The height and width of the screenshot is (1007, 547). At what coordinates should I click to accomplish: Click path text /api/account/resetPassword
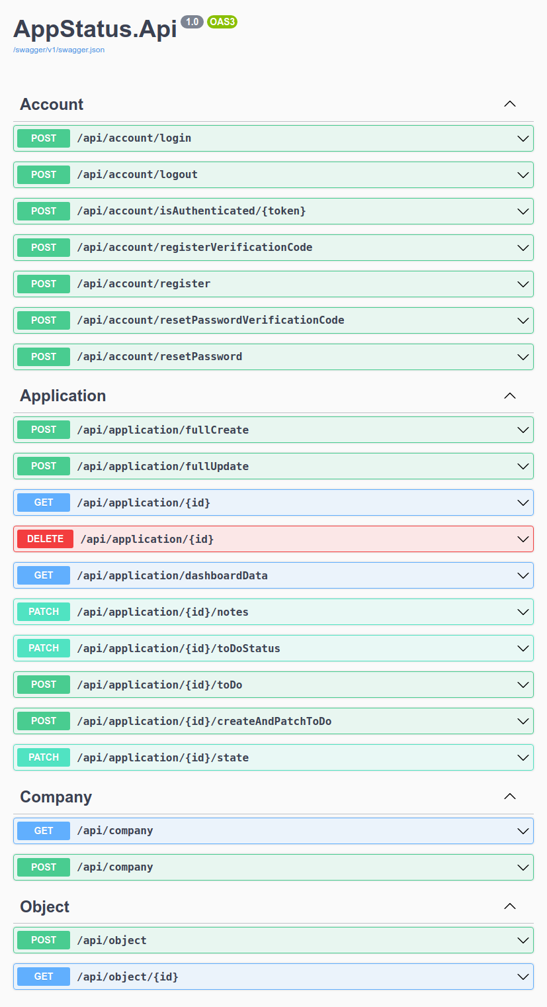click(159, 357)
